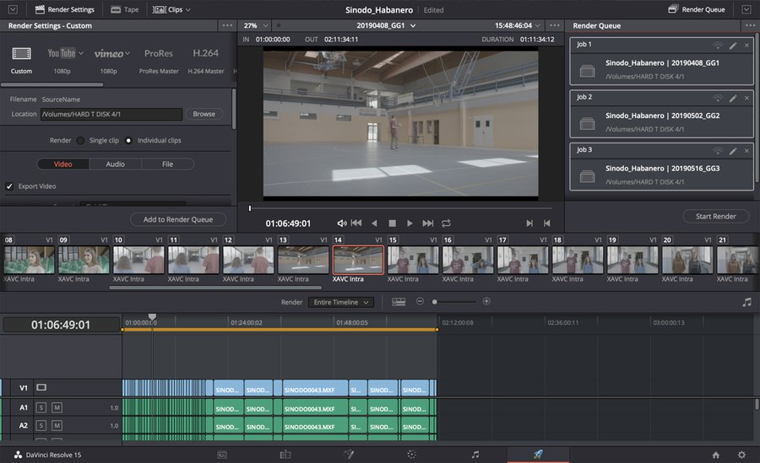Enable the Export Video checkbox
Screen dimensions: 760x463
10,186
